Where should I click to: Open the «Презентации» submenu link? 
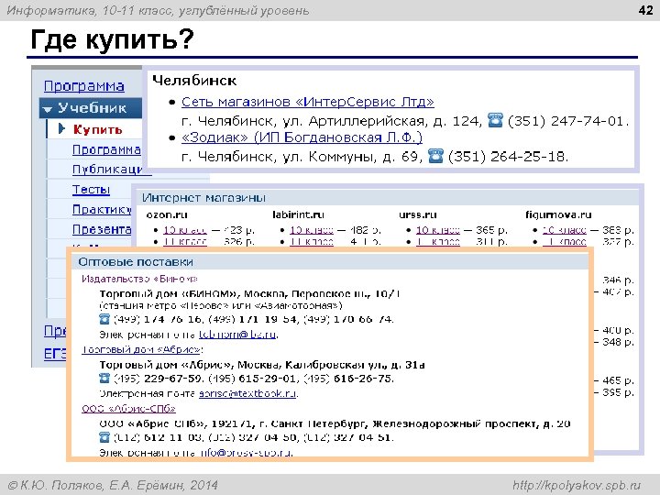pos(102,229)
